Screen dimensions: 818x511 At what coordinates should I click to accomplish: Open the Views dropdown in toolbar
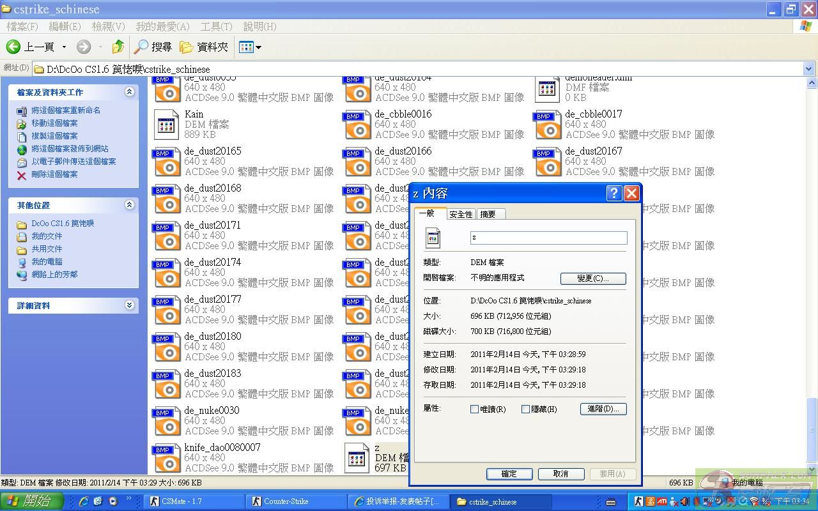pos(250,47)
